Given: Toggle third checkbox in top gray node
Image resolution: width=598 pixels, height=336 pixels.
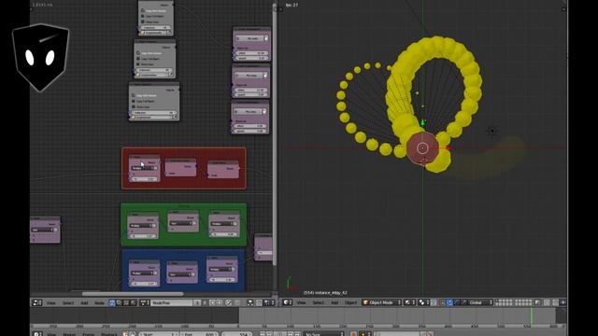Looking at the screenshot, I should tap(143, 21).
